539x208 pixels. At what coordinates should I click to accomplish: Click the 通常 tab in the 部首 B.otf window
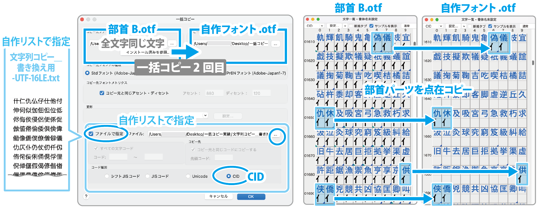pos(407,26)
